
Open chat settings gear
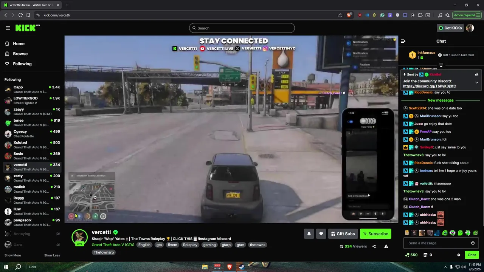point(459,255)
